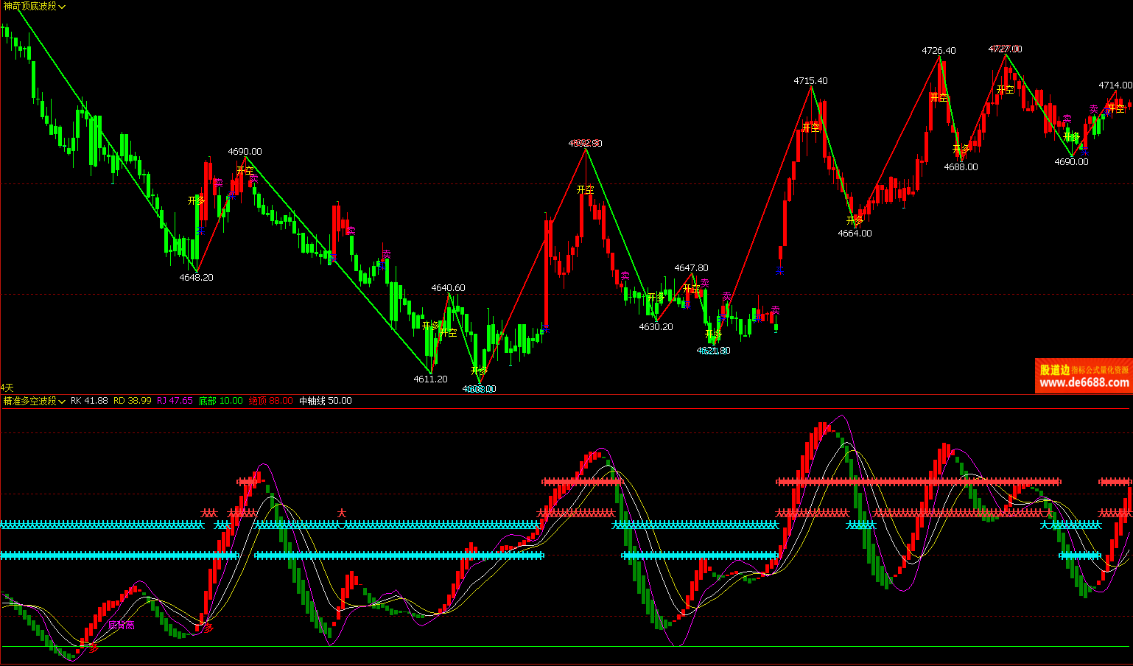Open the www.de6688.com watermark link

[1084, 383]
